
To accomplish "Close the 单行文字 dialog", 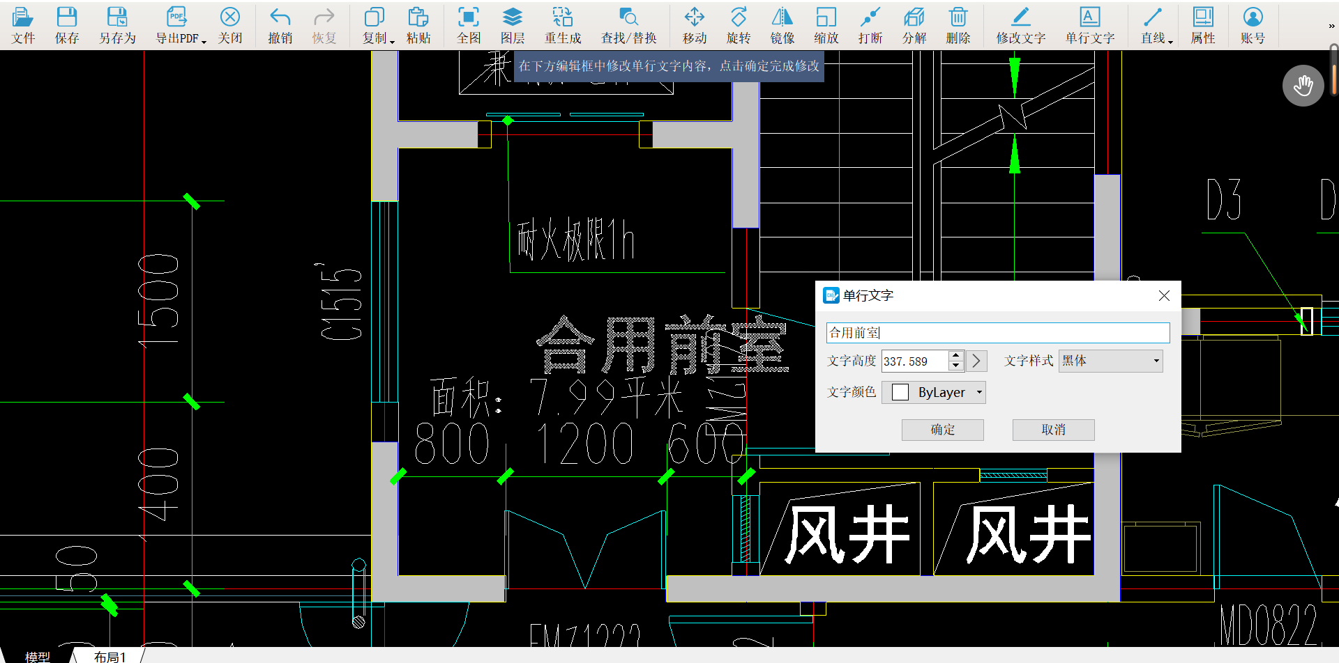I will pos(1164,296).
